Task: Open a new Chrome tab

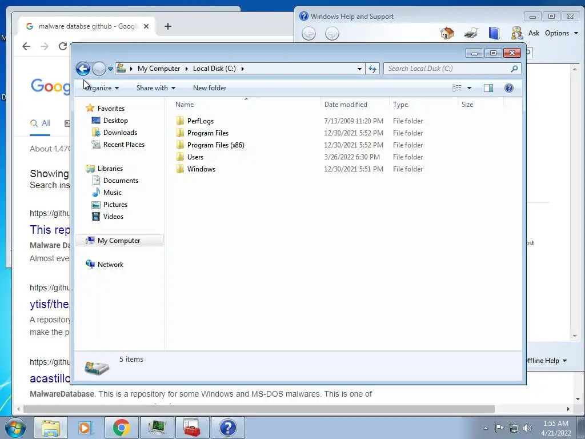Action: (168, 26)
